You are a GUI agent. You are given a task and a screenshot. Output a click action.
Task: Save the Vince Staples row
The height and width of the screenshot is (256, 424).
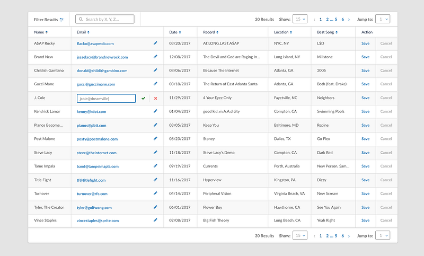(x=365, y=220)
